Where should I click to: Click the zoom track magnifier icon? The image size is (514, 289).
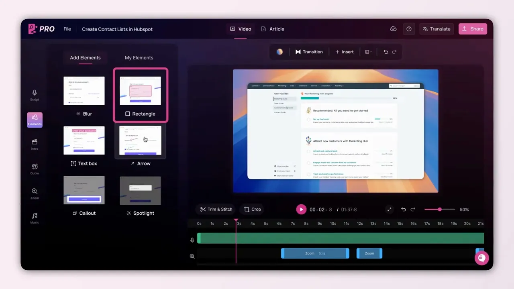click(192, 256)
